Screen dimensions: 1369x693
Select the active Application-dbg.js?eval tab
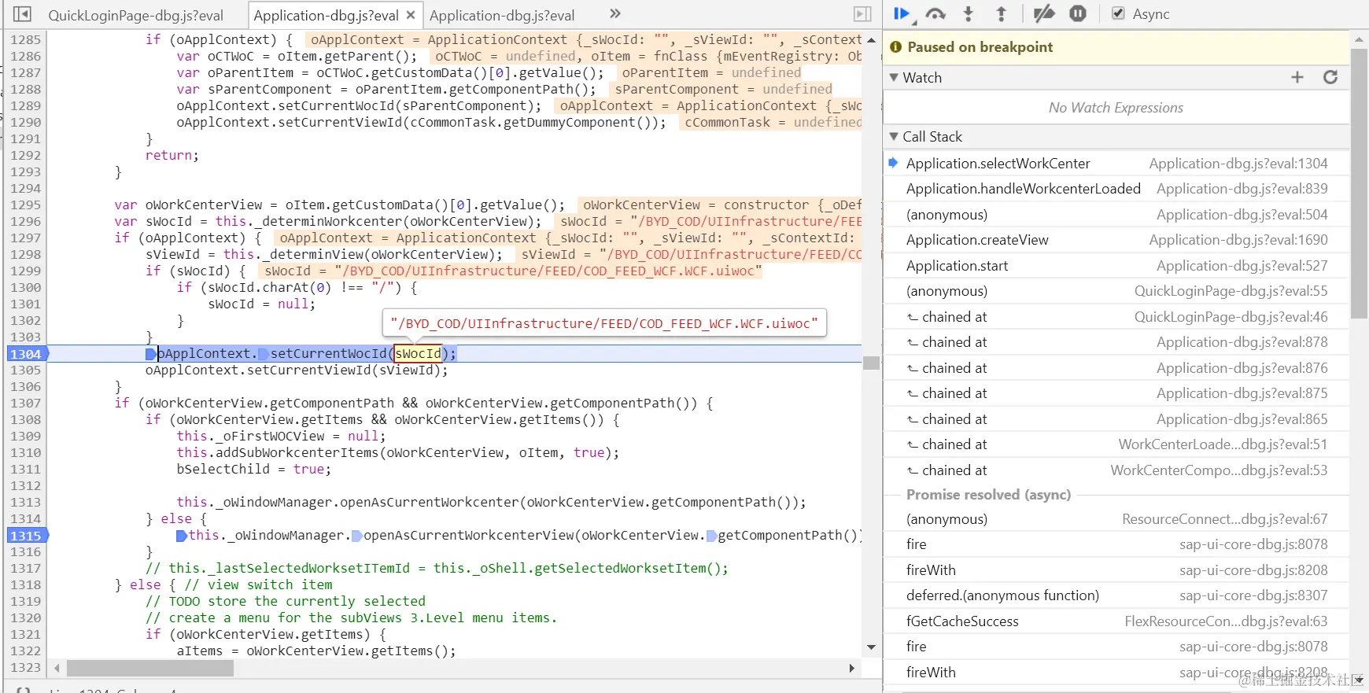[326, 16]
